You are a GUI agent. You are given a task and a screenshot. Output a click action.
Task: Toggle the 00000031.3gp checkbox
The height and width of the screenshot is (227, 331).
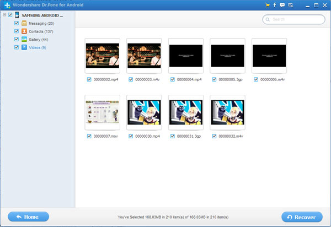(x=173, y=136)
